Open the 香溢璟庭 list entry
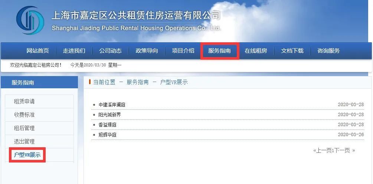The width and height of the screenshot is (373, 184). [108, 125]
